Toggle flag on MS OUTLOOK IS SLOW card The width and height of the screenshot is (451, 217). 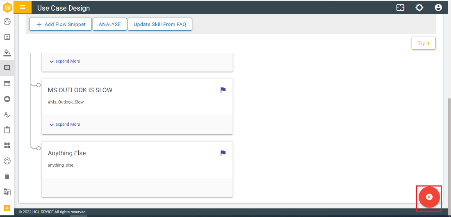223,90
